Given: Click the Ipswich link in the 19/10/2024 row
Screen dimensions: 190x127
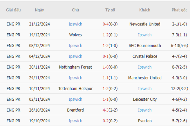Looking at the screenshot, I should (x=75, y=121).
